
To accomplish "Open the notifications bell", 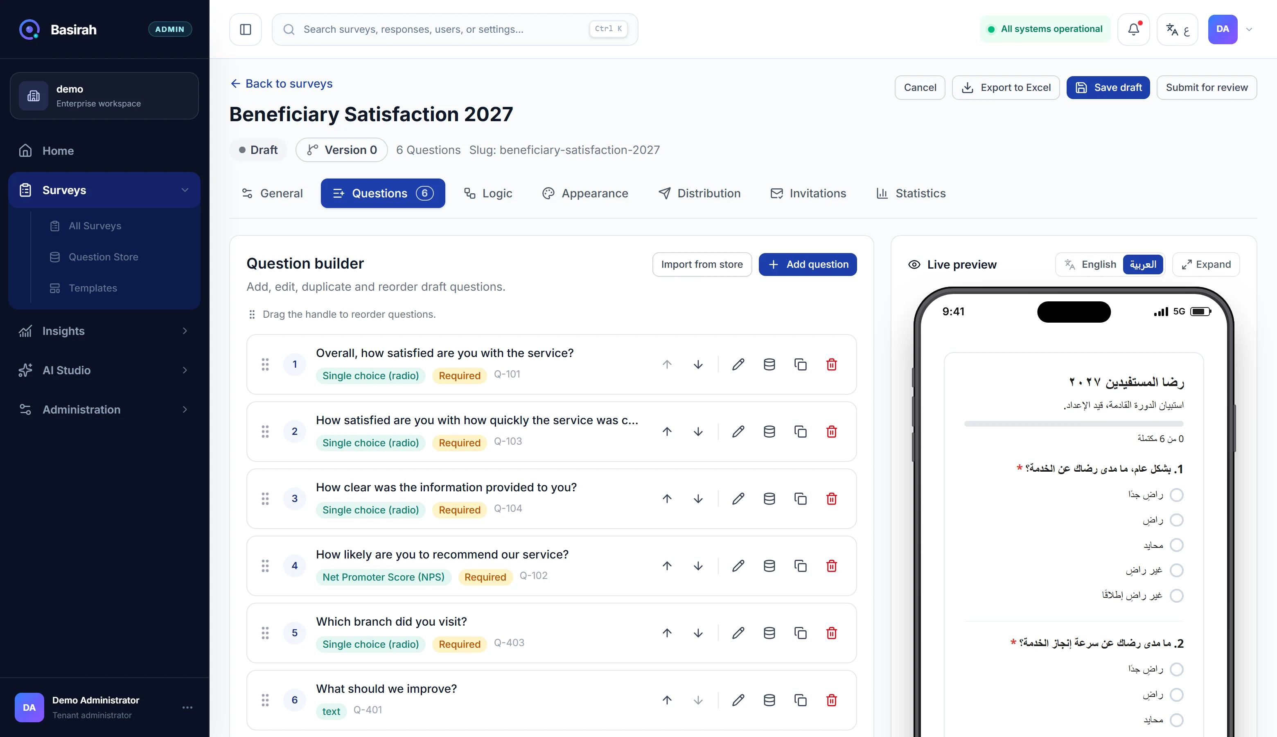I will 1133,29.
